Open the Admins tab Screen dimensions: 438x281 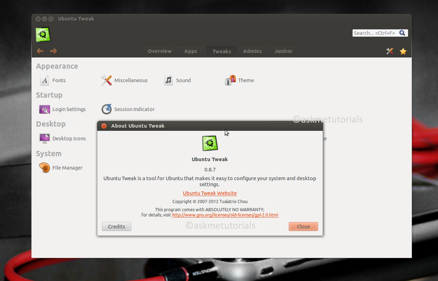pos(253,51)
